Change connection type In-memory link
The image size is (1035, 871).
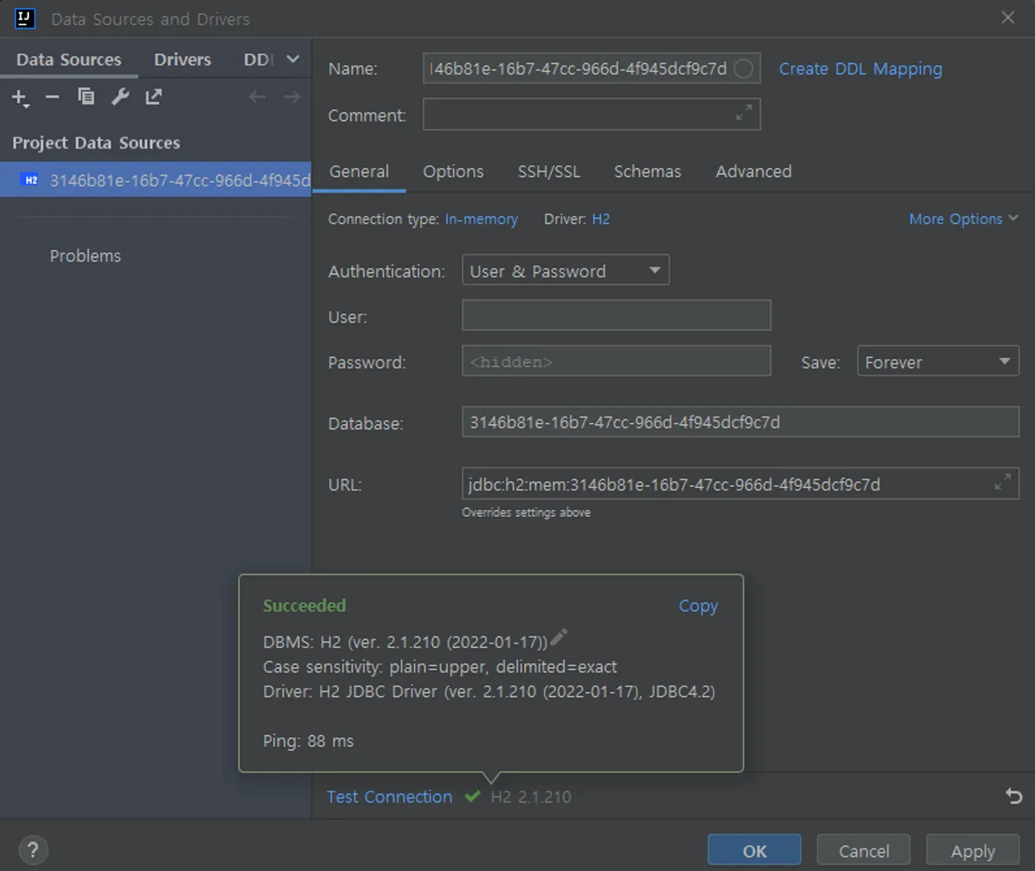(481, 219)
